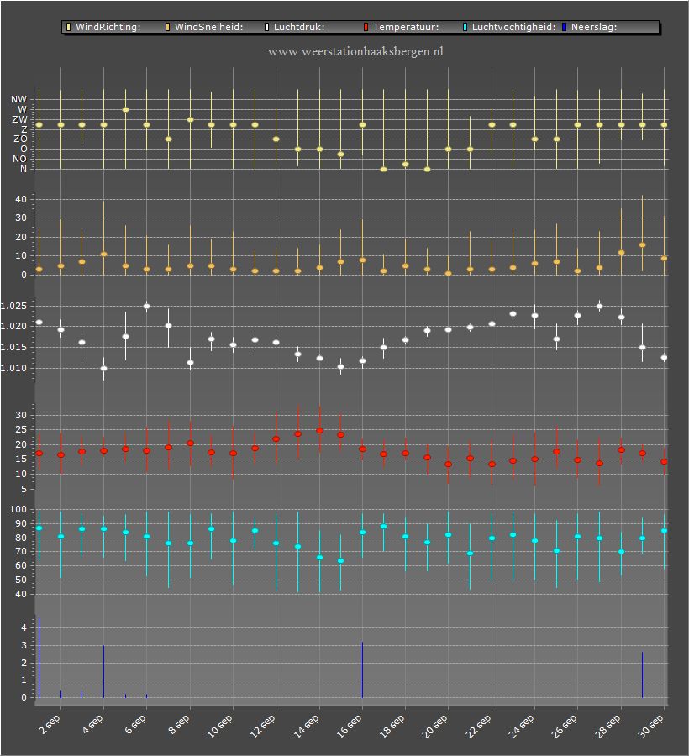Click the Neerslag blue legend swatch
This screenshot has width=689, height=756.
pos(565,27)
